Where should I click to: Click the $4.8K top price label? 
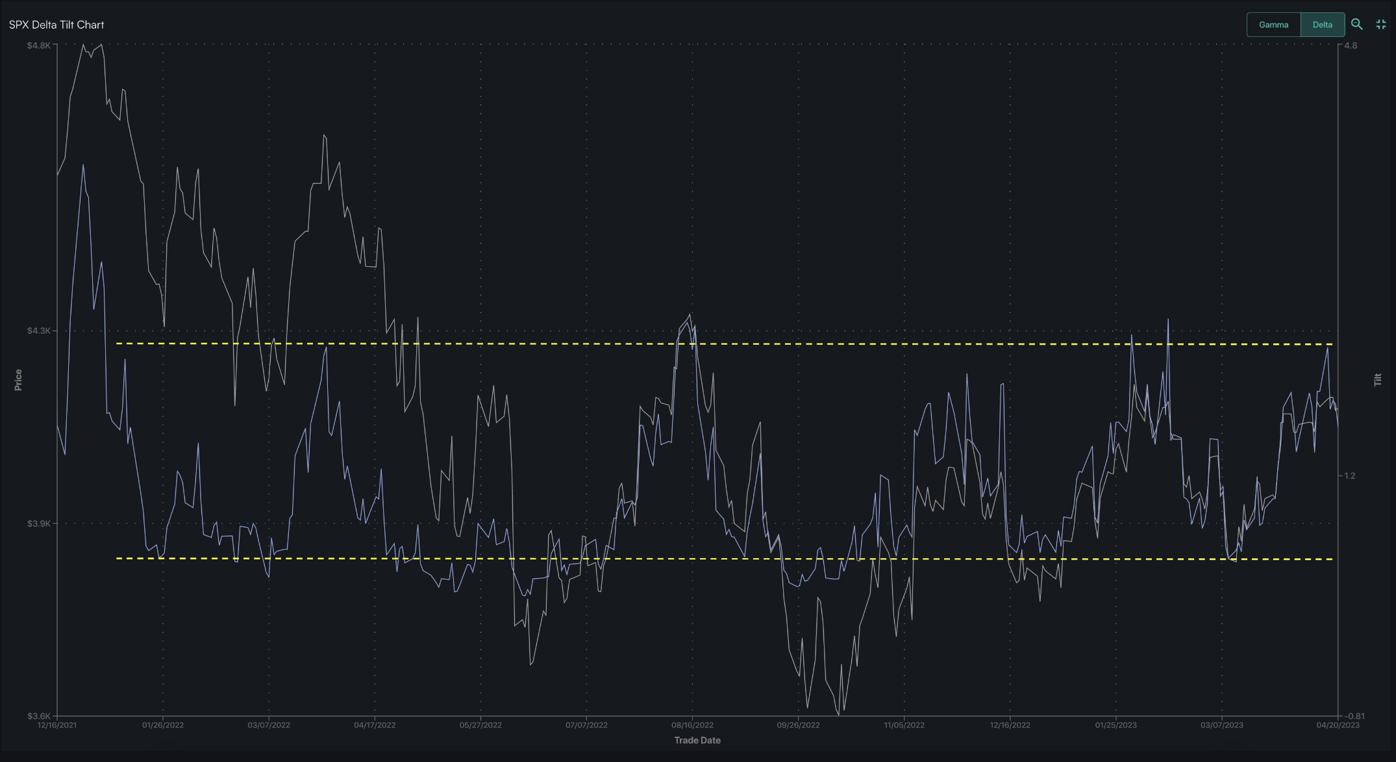pyautogui.click(x=38, y=45)
